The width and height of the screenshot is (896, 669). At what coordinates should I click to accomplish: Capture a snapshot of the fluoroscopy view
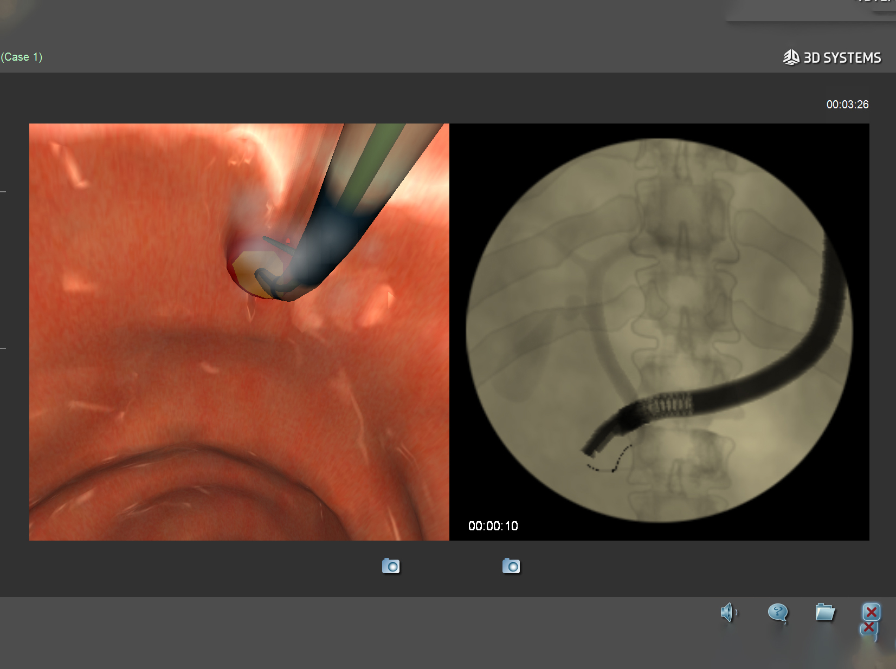(x=512, y=566)
